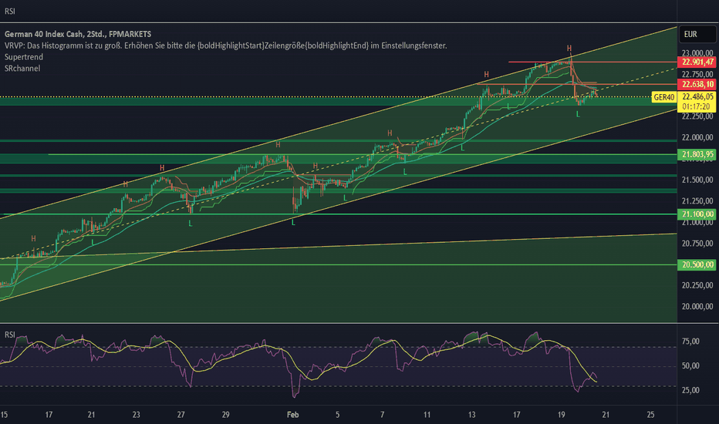Viewport: 719px width, 424px height.
Task: Click the 75,00 RSI scale value
Action: tap(690, 342)
